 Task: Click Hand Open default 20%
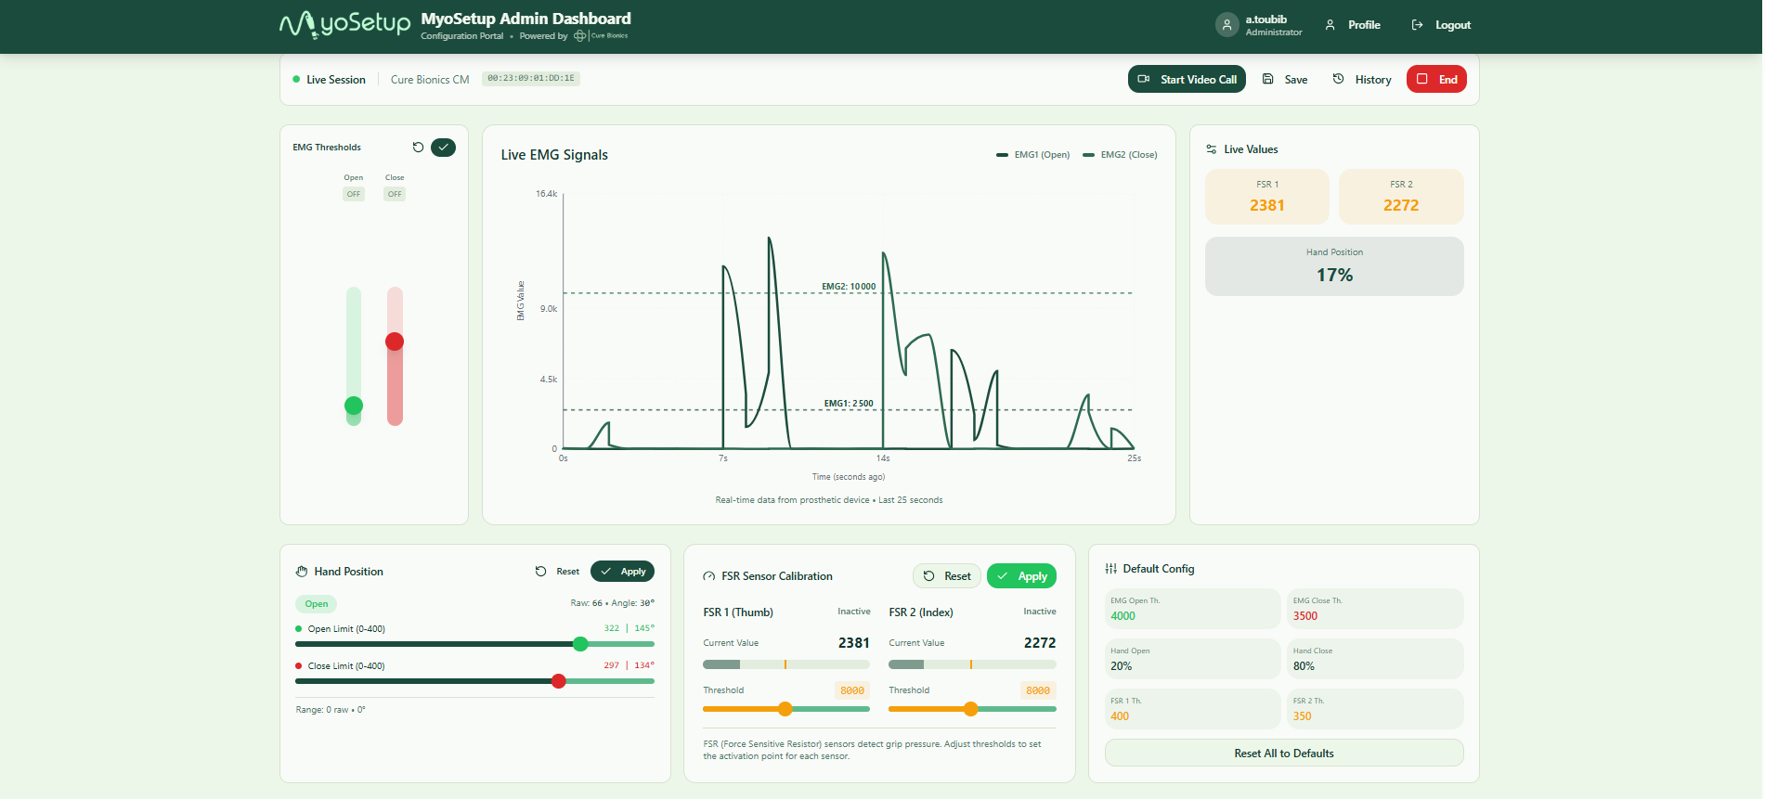point(1121,666)
